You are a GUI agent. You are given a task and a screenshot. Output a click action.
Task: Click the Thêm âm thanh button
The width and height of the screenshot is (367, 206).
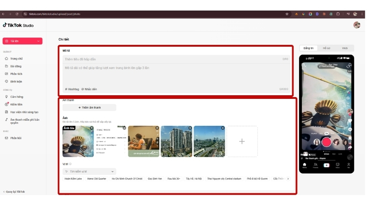click(x=89, y=108)
